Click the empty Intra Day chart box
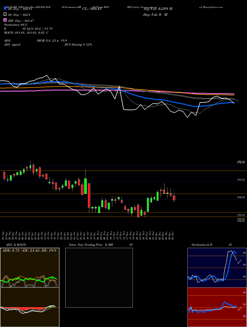Screen dimensions: 247x327 pos(99,277)
